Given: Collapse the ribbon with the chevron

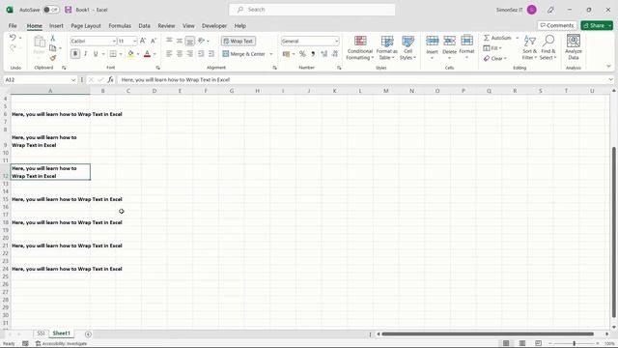Looking at the screenshot, I should 609,67.
